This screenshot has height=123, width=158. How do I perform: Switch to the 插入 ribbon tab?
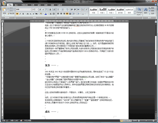[x=16, y=5]
